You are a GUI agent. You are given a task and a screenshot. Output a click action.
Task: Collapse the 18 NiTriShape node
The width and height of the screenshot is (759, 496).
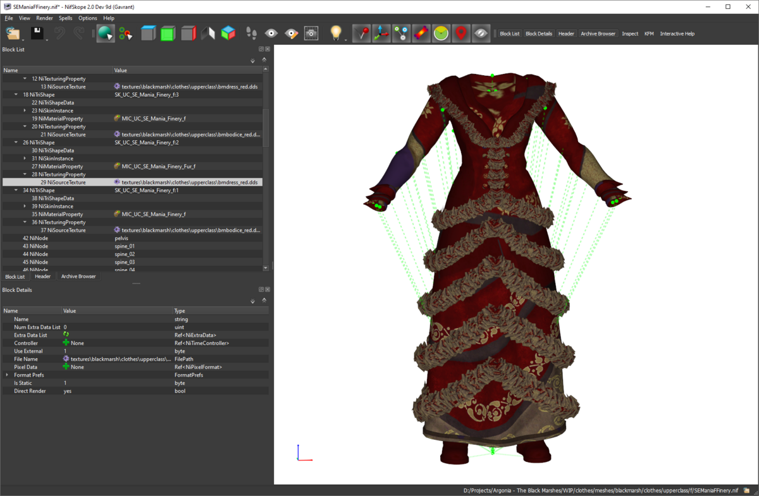coord(16,95)
